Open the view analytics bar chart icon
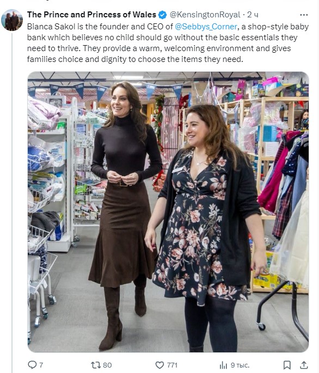The image size is (319, 373). 223,365
